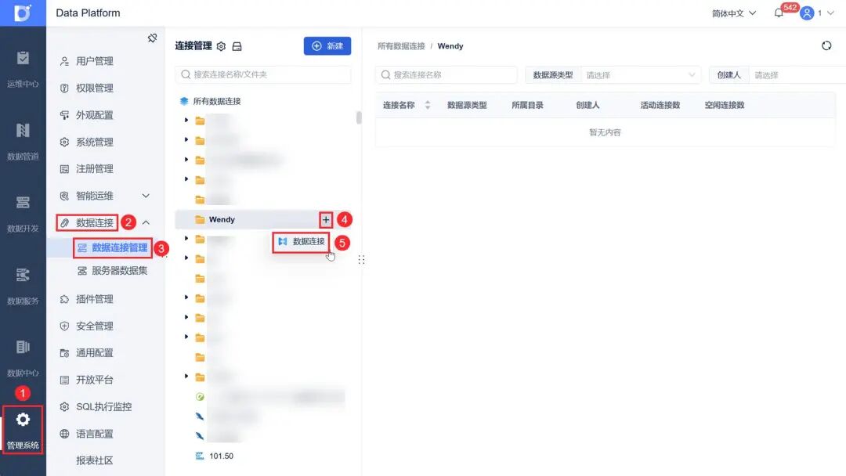
Task: Click the notification bell showing 542 alerts
Action: click(x=779, y=13)
